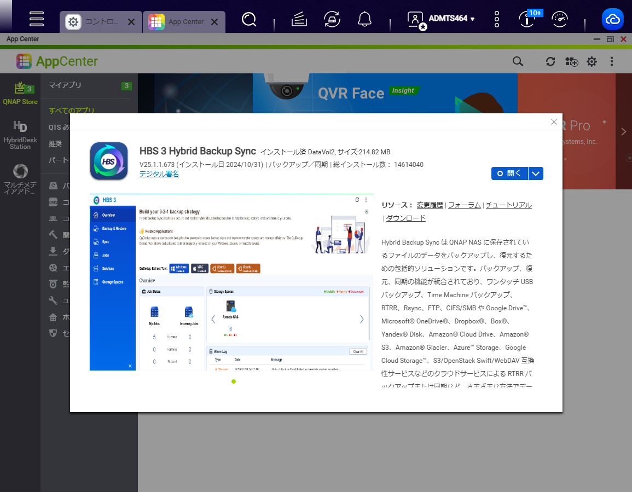632x492 pixels.
Task: Open the QTS desktop search icon
Action: coord(249,19)
